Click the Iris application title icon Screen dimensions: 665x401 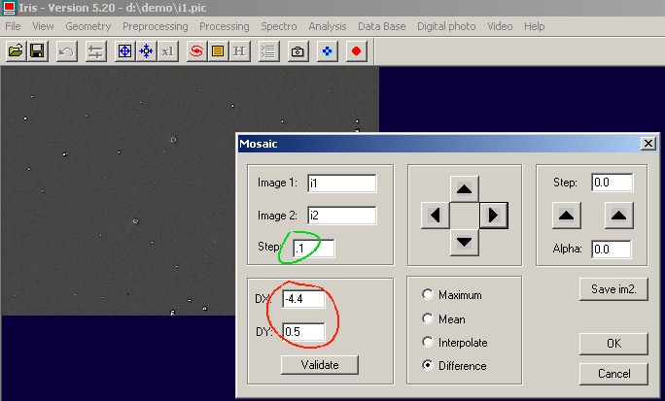8,8
